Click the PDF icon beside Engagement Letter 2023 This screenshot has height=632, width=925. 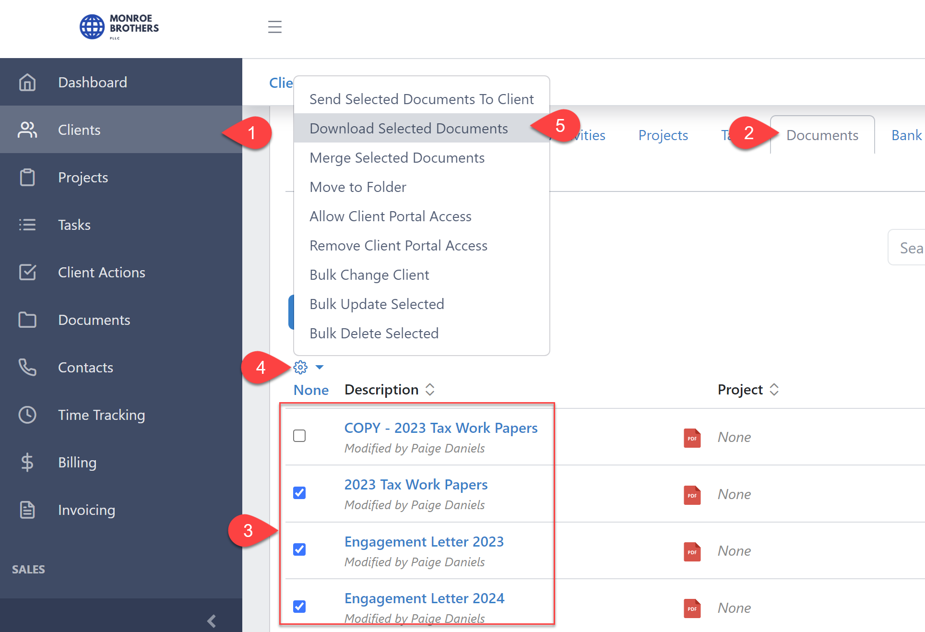pos(692,551)
